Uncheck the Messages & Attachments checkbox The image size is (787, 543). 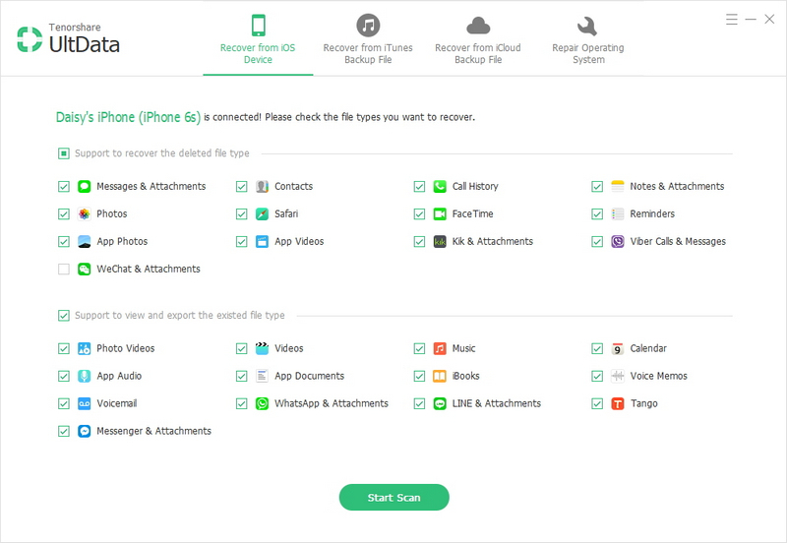click(64, 187)
